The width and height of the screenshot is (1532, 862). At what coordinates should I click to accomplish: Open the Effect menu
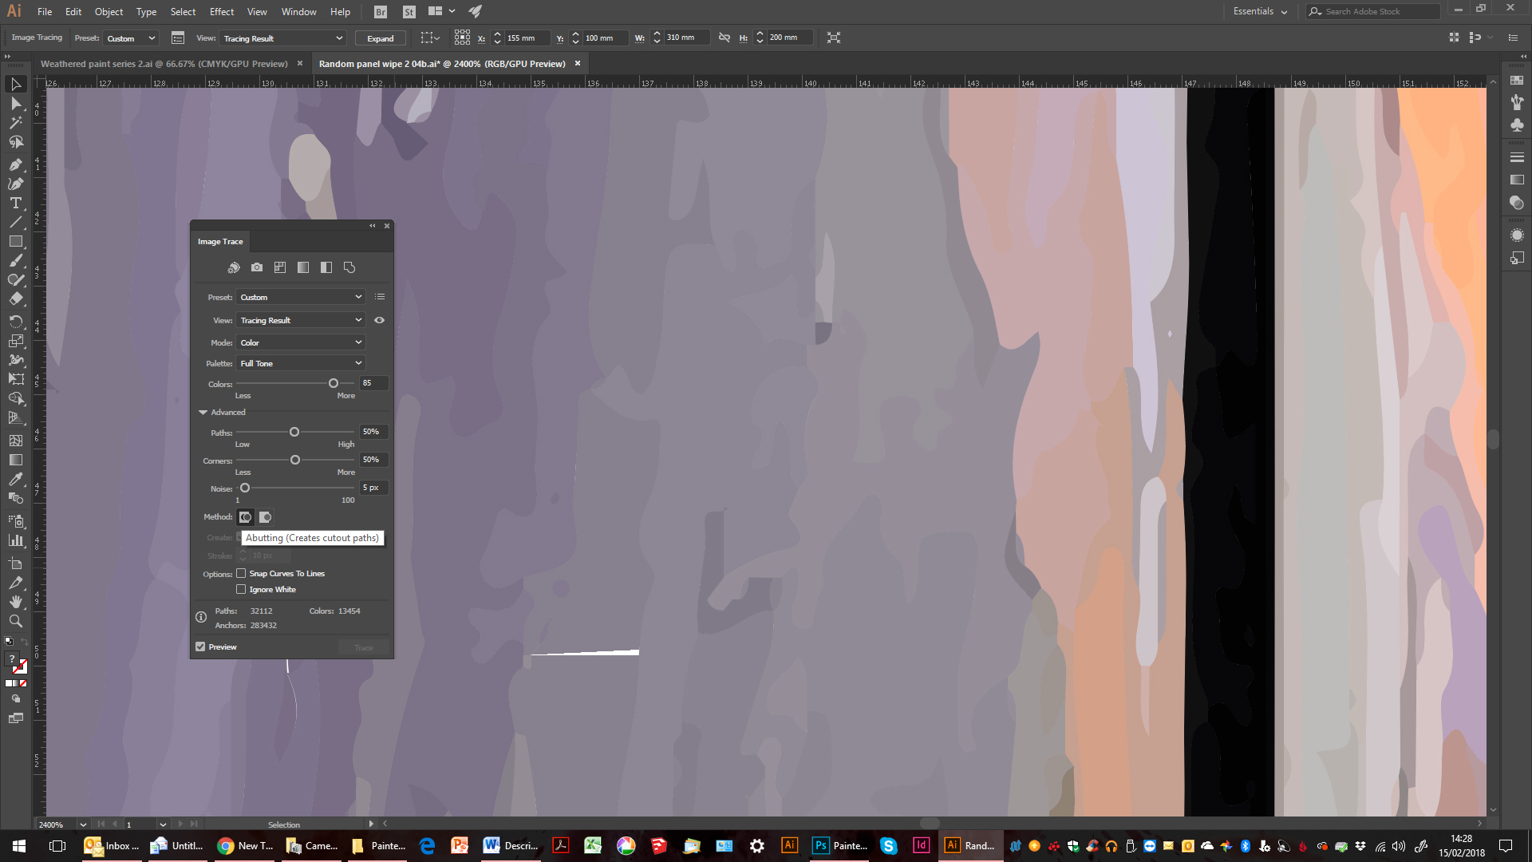[222, 11]
